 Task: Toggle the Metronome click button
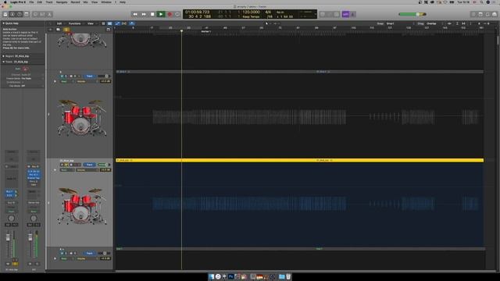coord(353,14)
